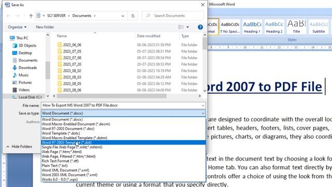Choose Word 2003 XML Document option
This screenshot has width=332, height=187.
pyautogui.click(x=123, y=175)
